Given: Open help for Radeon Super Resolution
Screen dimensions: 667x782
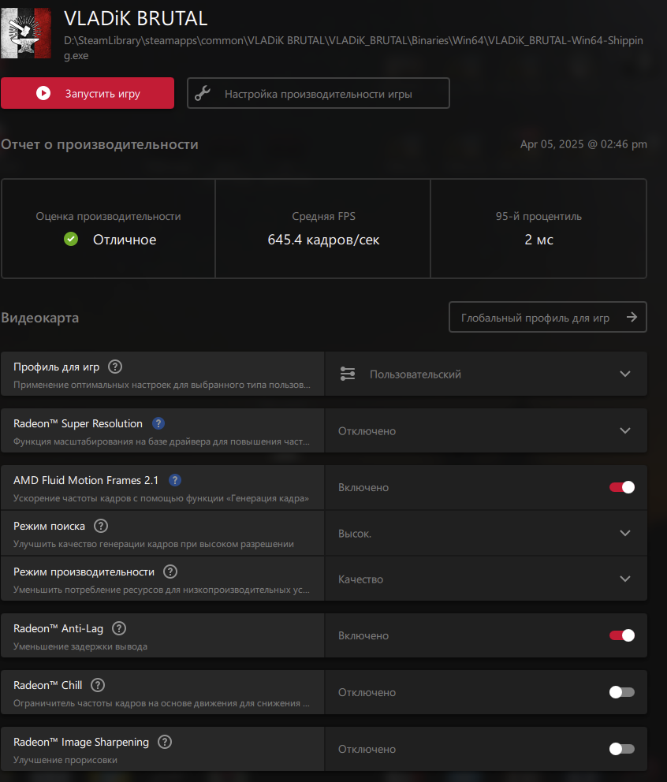Looking at the screenshot, I should coord(158,423).
